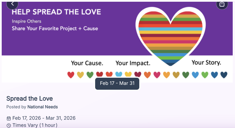Open the share icon button
Viewport: 235px width, 128px height.
click(x=222, y=4)
